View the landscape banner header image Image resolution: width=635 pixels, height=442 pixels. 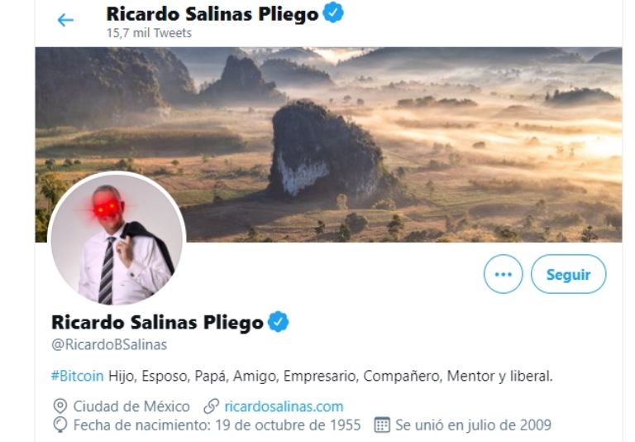coord(328,144)
